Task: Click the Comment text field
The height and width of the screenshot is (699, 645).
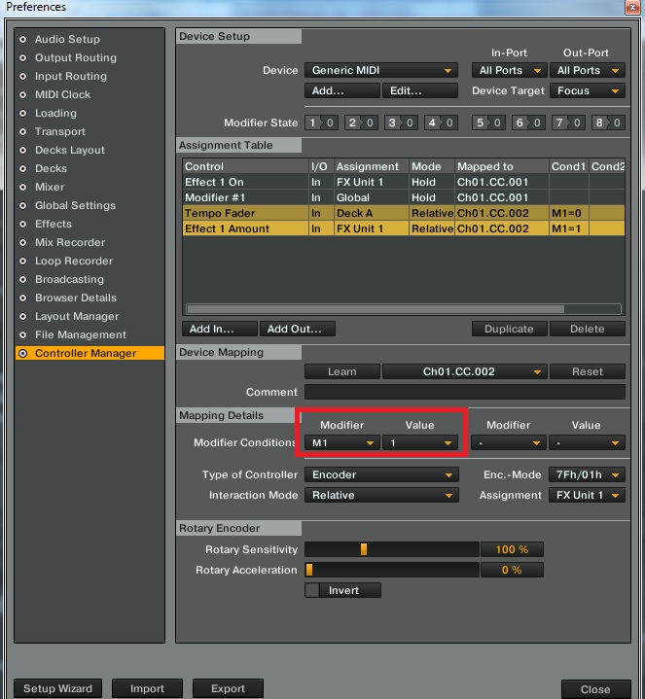Action: coord(465,393)
